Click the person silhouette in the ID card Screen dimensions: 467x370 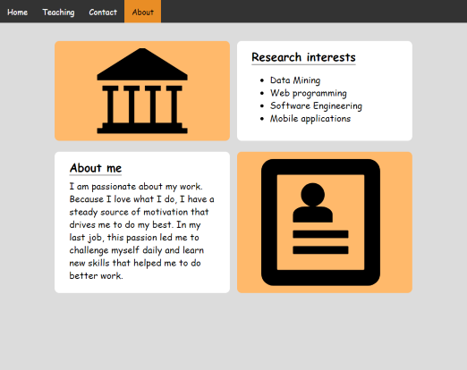click(x=313, y=203)
